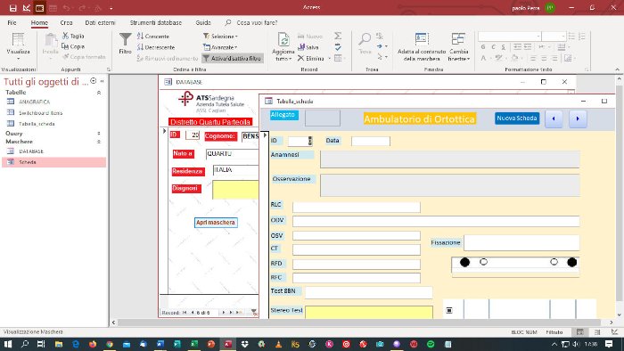
Task: Open the File menu
Action: pyautogui.click(x=12, y=22)
